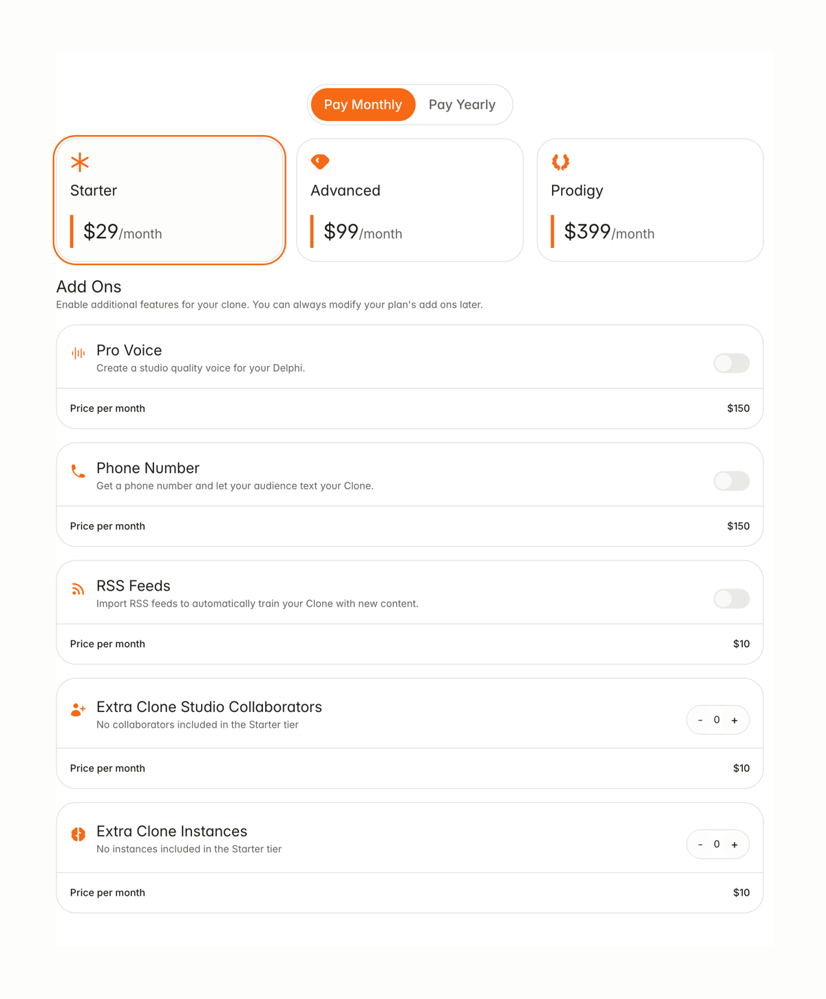The height and width of the screenshot is (999, 826).
Task: Choose the Prodigy $399 plan
Action: [650, 200]
